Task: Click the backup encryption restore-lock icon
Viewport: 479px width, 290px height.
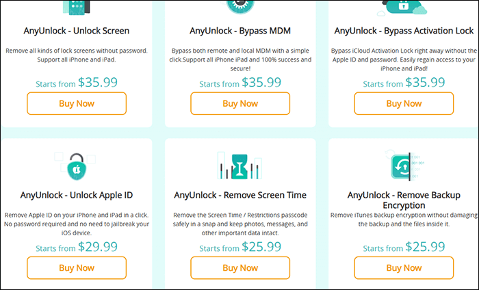Action: pyautogui.click(x=404, y=166)
